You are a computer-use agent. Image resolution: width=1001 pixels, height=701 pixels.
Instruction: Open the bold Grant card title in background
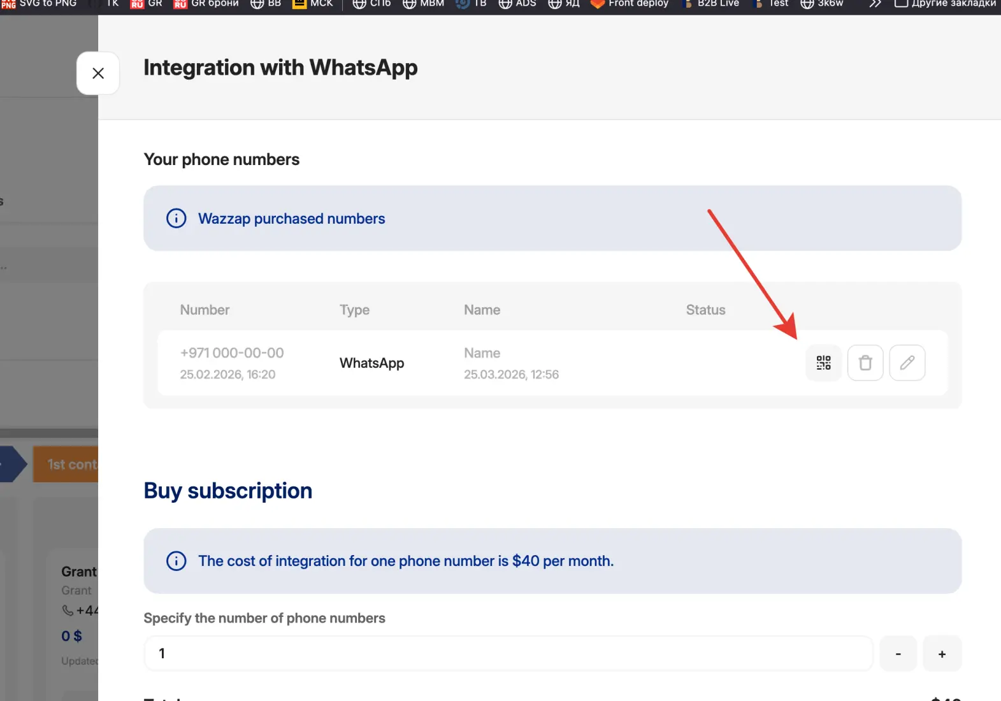point(79,572)
